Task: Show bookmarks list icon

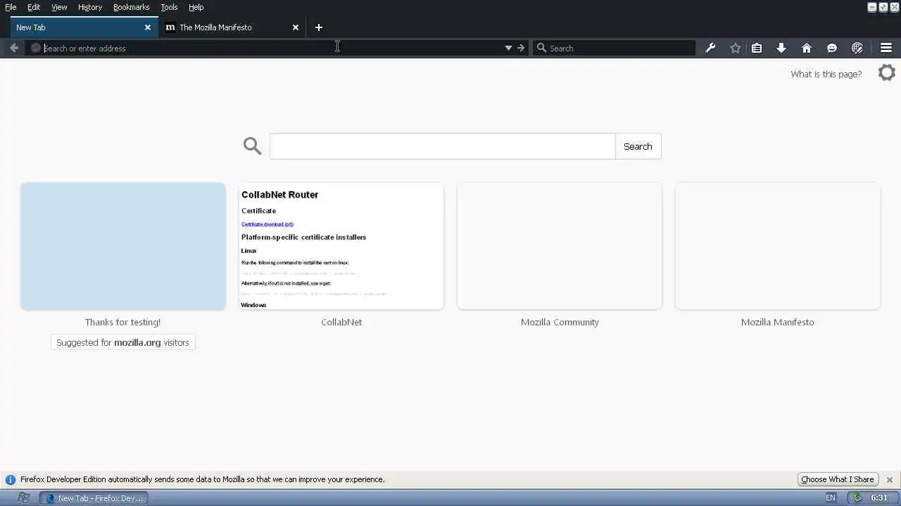Action: pos(757,48)
